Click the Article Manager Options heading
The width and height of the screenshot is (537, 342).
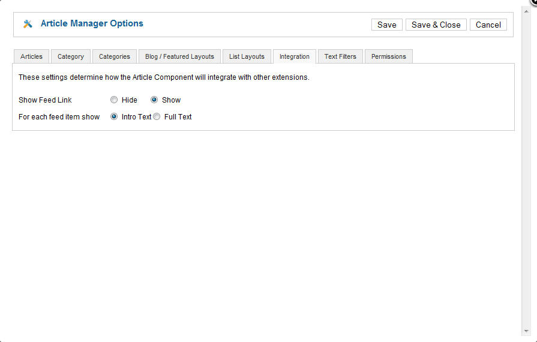point(92,24)
